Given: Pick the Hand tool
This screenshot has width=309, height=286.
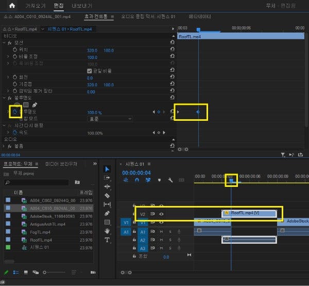Looking at the screenshot, I should point(107,231).
